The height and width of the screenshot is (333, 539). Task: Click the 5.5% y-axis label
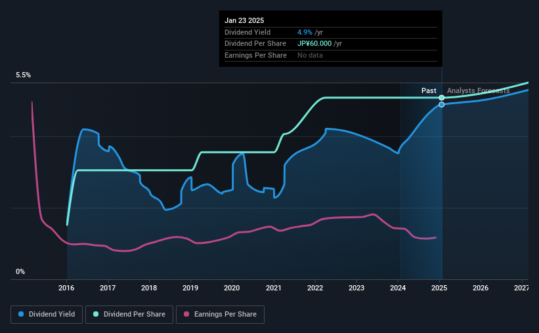click(24, 75)
